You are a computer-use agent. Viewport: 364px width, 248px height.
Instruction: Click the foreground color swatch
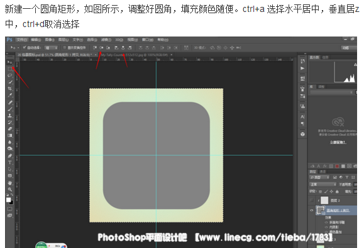tap(9, 200)
